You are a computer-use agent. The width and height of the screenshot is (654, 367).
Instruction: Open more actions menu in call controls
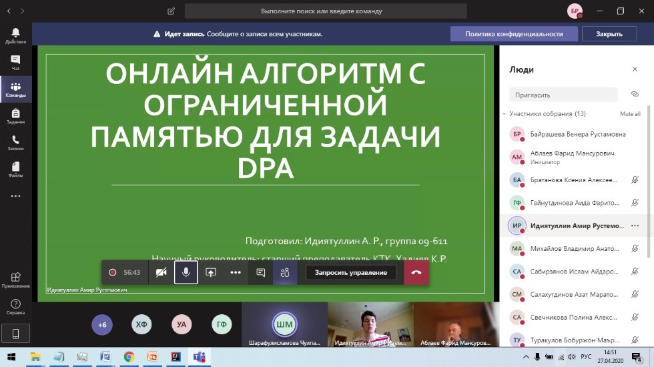coord(236,272)
